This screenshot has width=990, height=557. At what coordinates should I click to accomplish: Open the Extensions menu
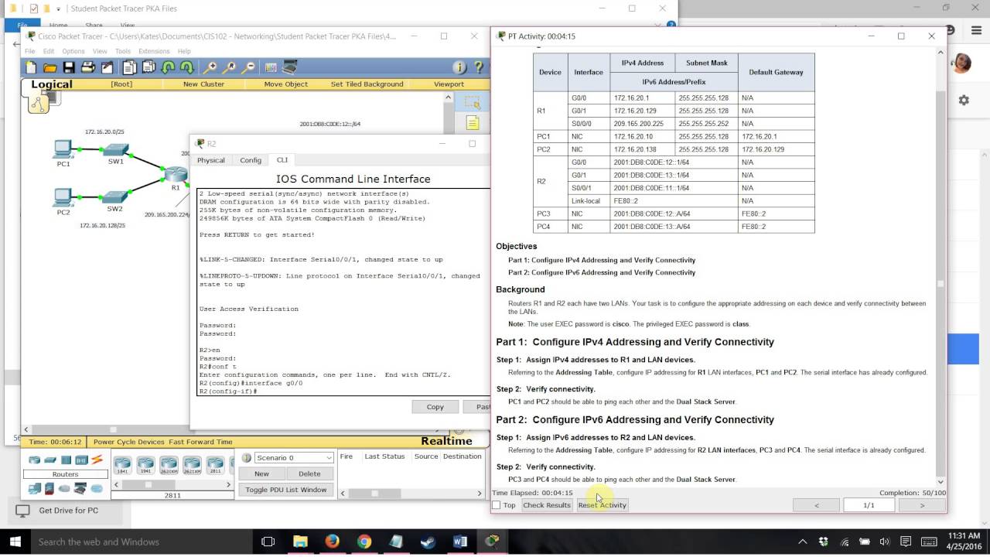pos(154,51)
